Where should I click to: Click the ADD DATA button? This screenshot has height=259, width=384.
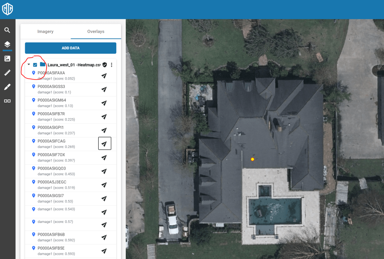click(71, 48)
